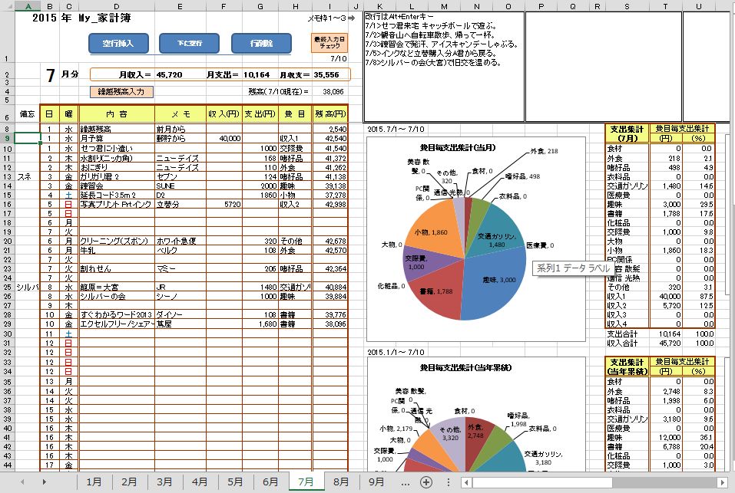Select the 5月 sheet tab
Screen dimensions: 735x493
click(x=235, y=481)
